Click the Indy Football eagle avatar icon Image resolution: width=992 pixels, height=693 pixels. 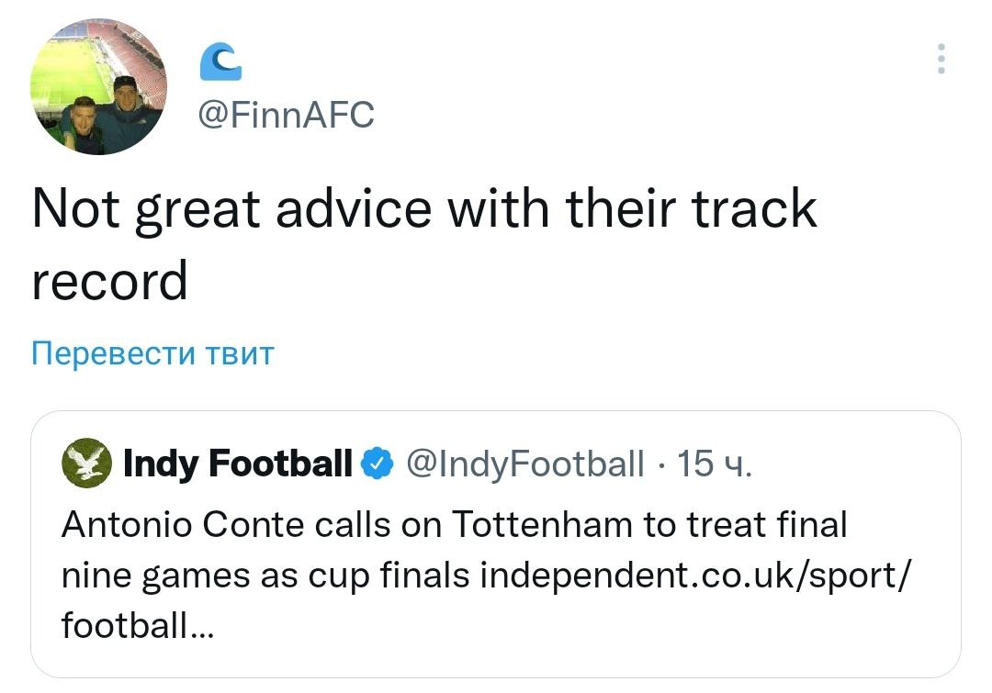[x=86, y=464]
